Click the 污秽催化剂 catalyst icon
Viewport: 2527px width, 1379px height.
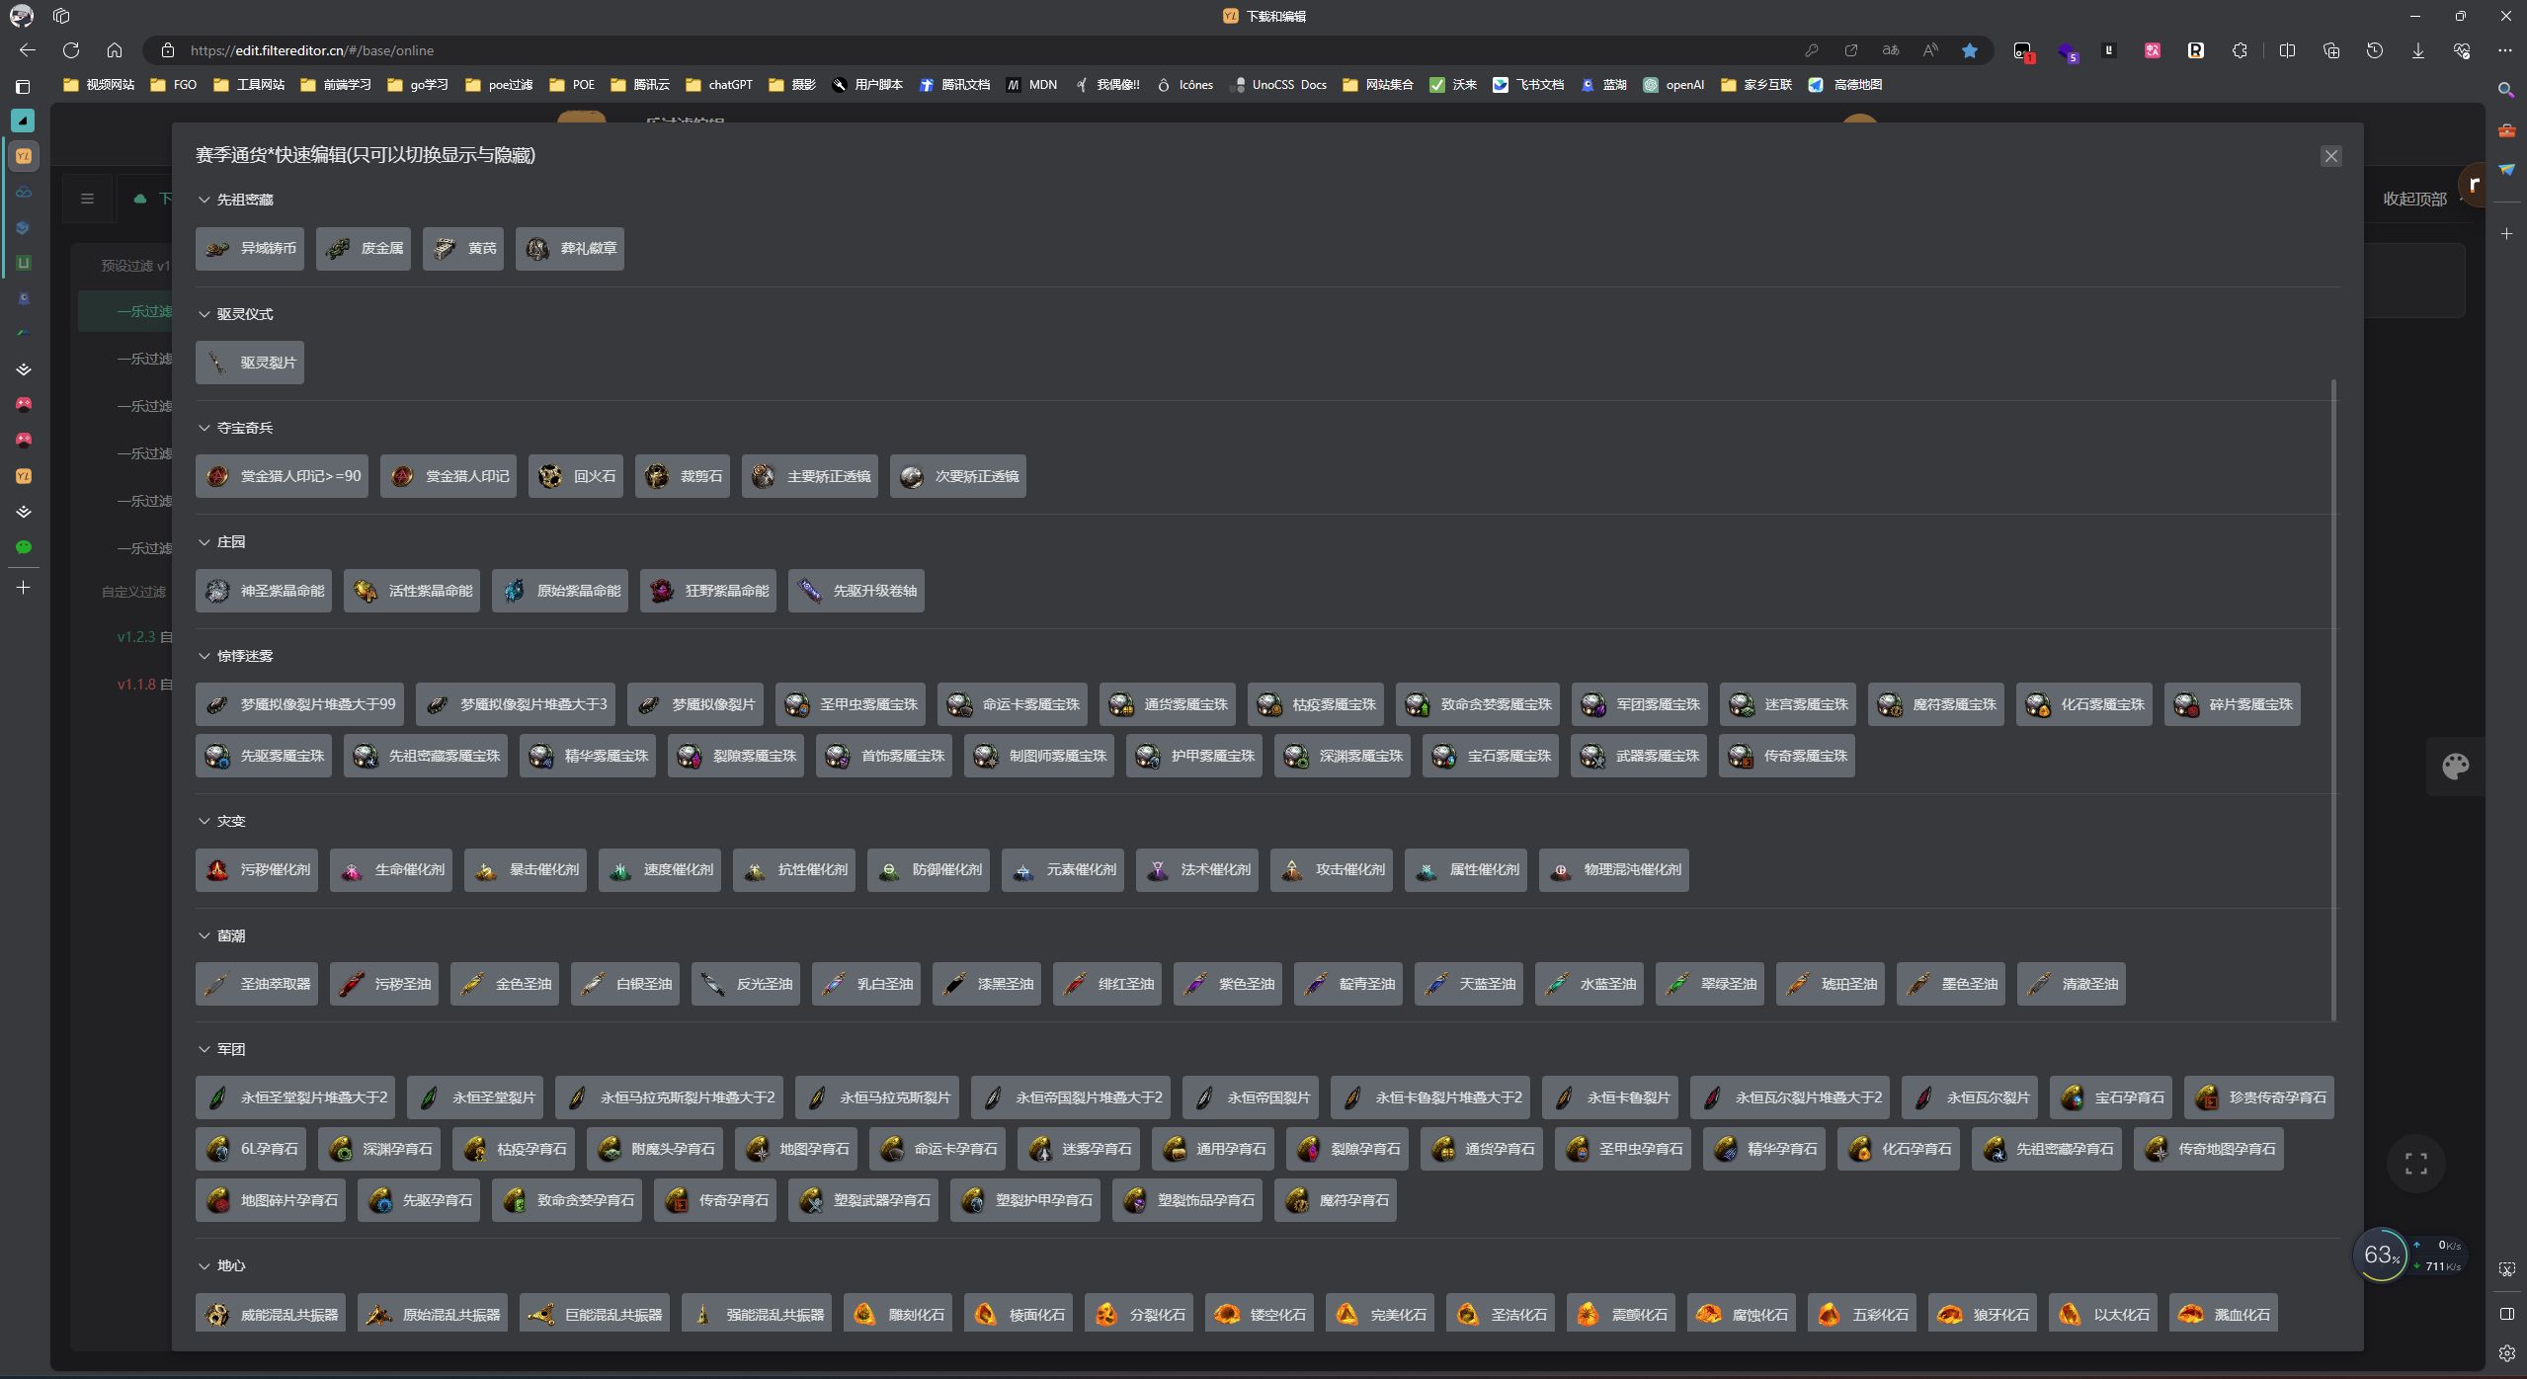click(217, 870)
